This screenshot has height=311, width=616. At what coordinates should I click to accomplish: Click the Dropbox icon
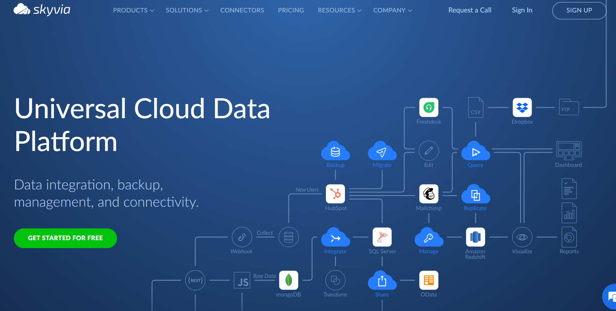pyautogui.click(x=522, y=107)
